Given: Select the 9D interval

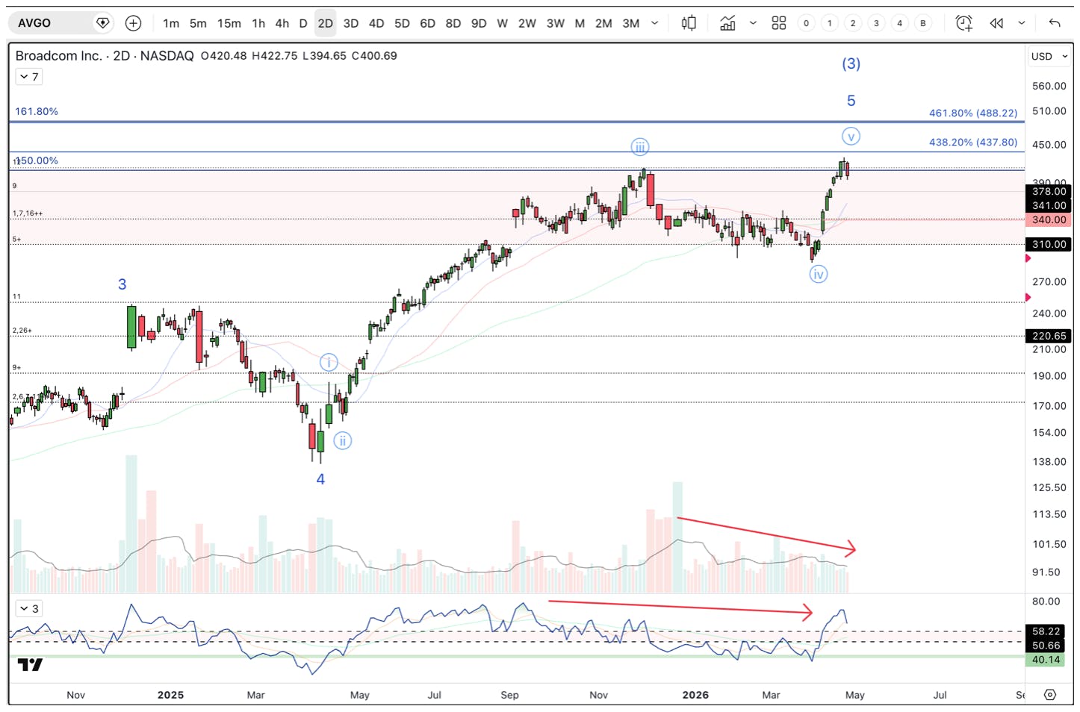Looking at the screenshot, I should (479, 23).
